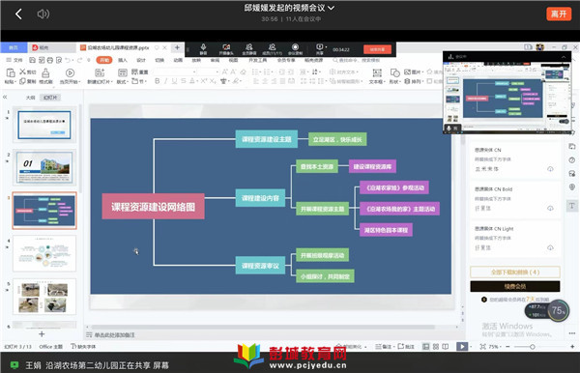Screen dimensions: 580x373
Task: Toggle italic formatting button
Action: (x=165, y=81)
